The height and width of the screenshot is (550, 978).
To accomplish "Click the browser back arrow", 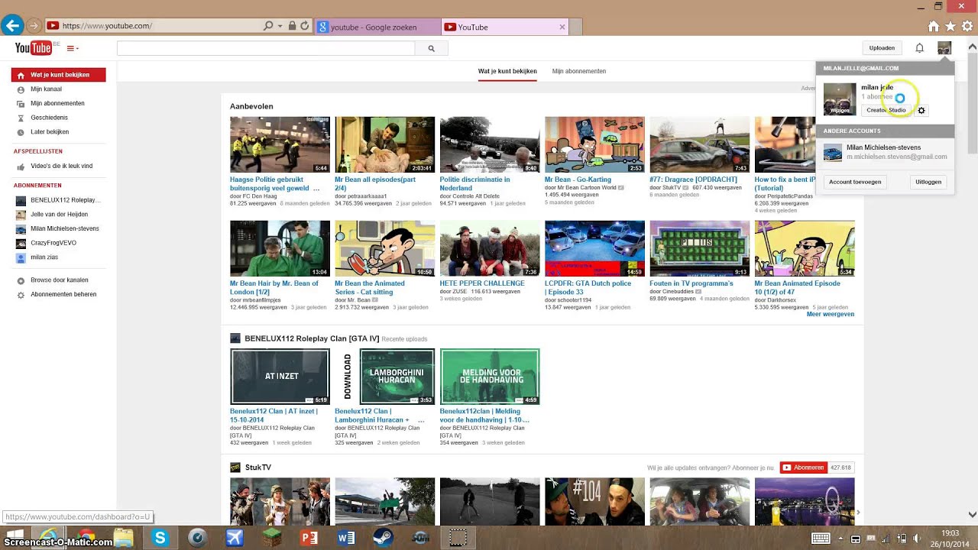I will [x=11, y=26].
